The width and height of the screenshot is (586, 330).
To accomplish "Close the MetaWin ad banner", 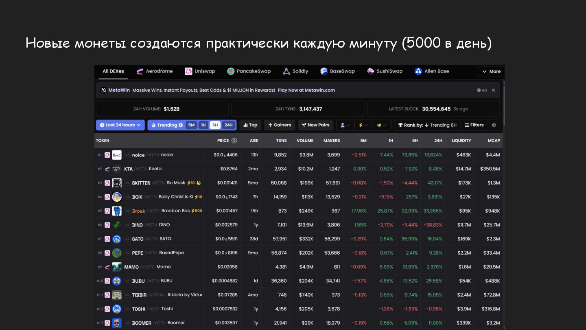I will 493,90.
